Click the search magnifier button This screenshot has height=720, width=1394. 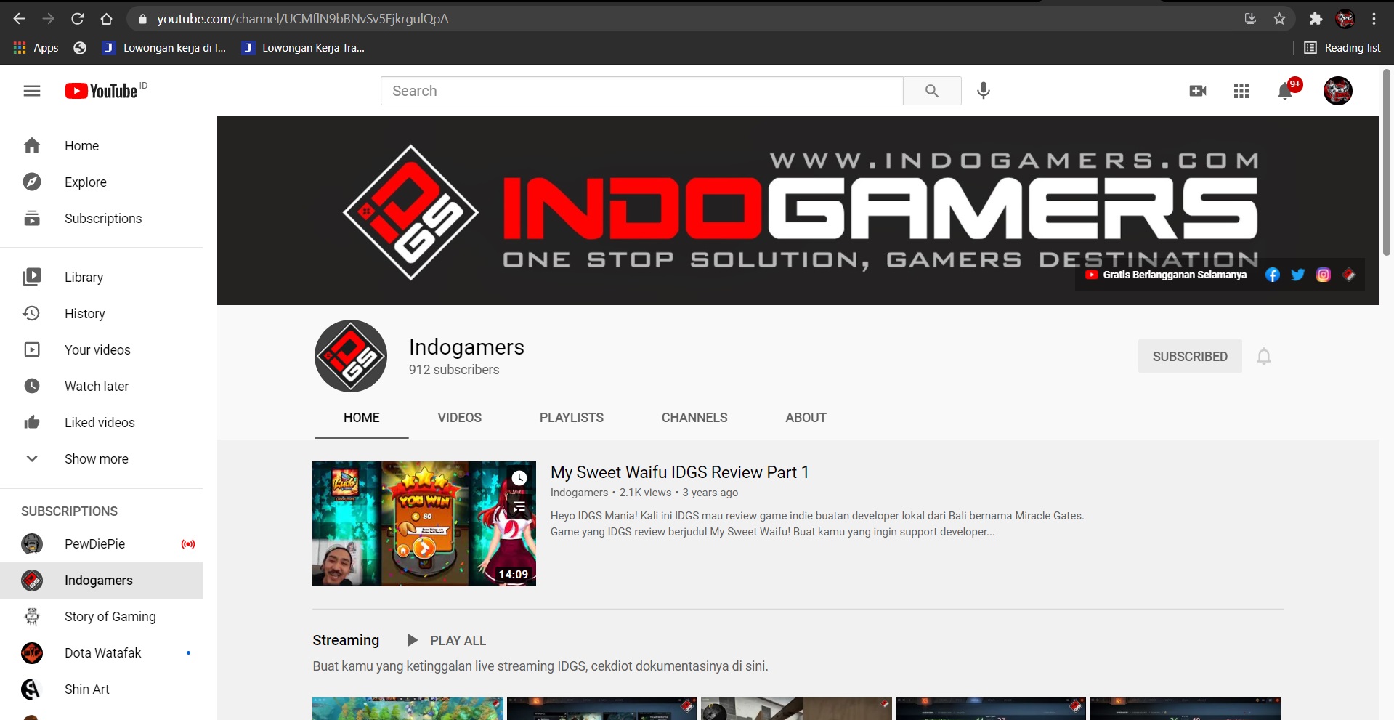932,91
